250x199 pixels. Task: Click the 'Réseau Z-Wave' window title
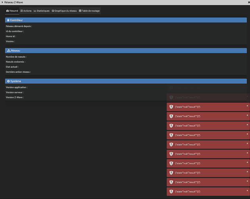13,2
